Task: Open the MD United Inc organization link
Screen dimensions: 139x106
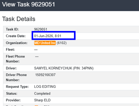Action: pos(45,43)
